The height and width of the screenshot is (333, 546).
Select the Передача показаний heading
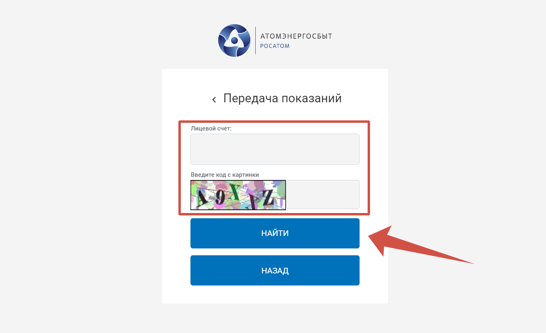[283, 98]
